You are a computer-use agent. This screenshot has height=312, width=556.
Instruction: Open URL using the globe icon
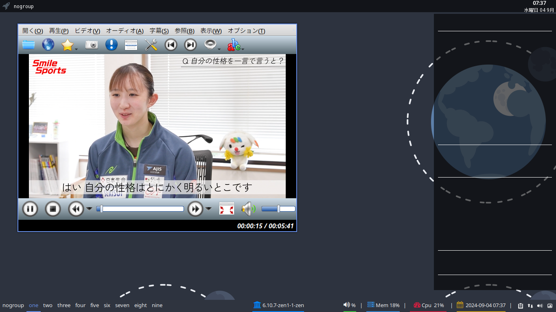point(48,45)
